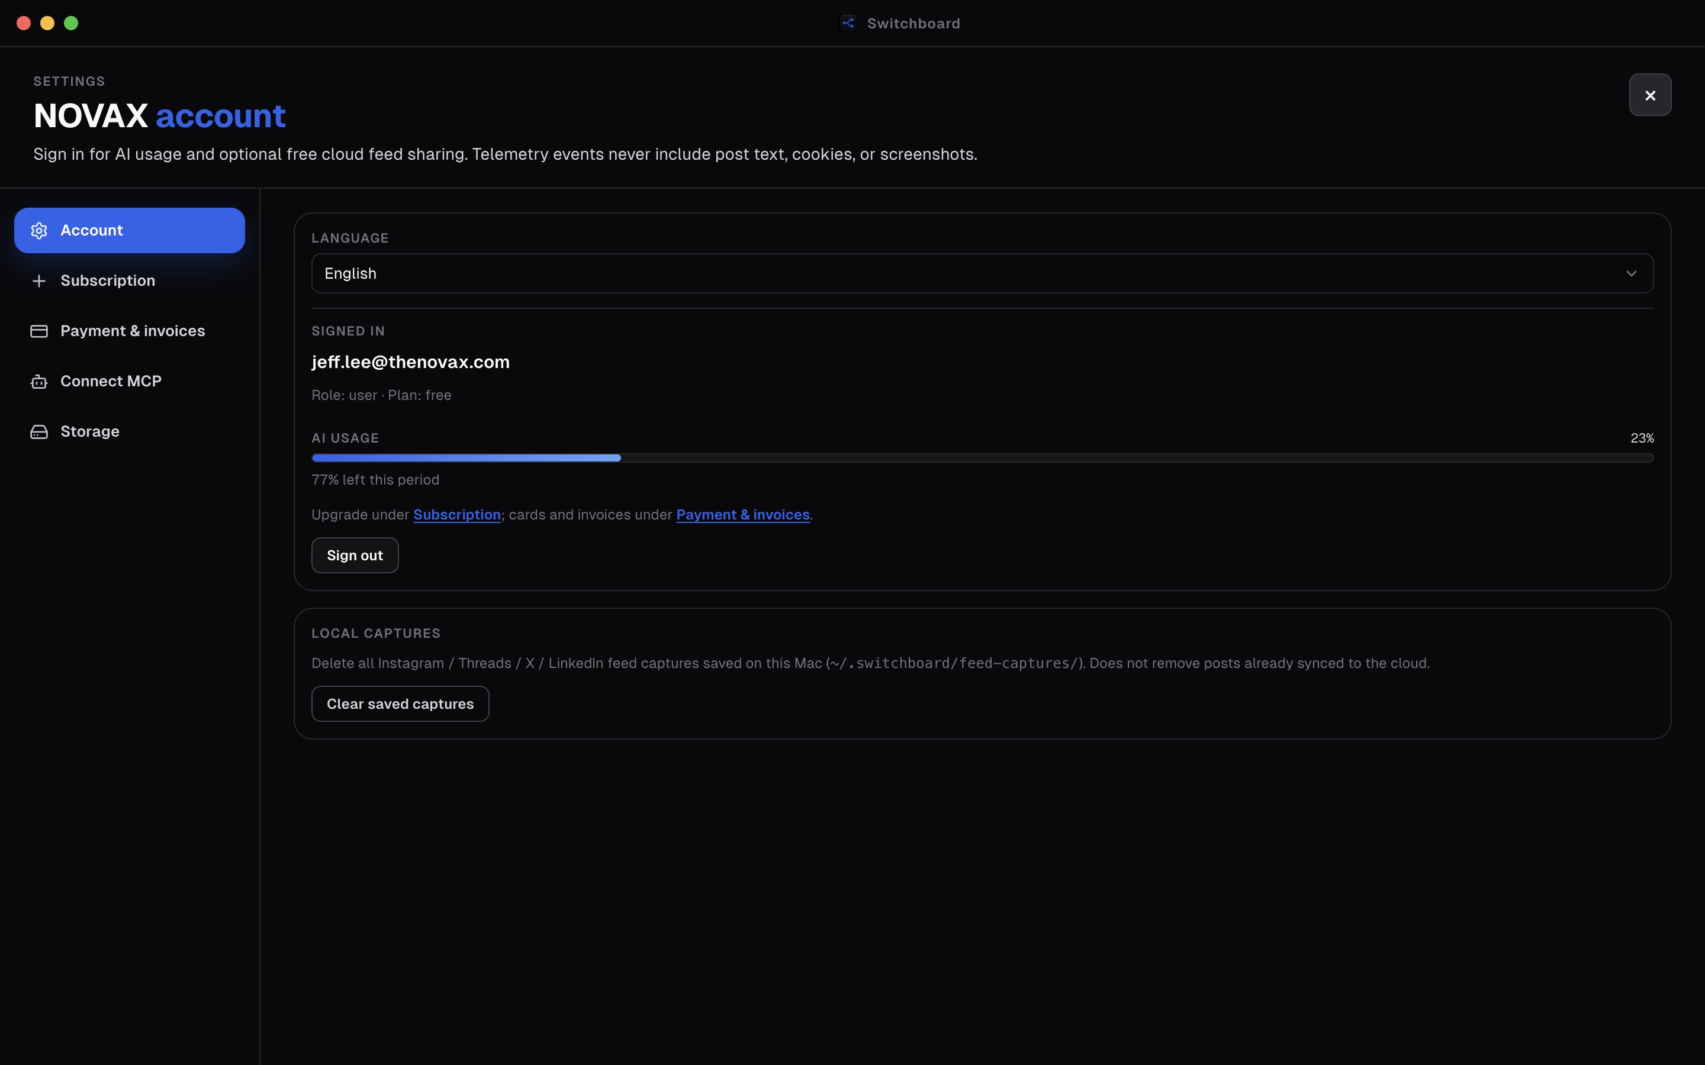Viewport: 1705px width, 1065px height.
Task: Expand the language chevron arrow
Action: (x=1631, y=273)
